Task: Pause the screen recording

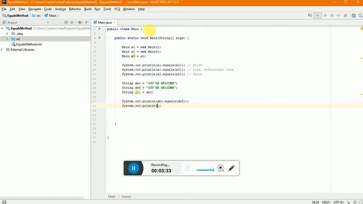Action: click(133, 168)
